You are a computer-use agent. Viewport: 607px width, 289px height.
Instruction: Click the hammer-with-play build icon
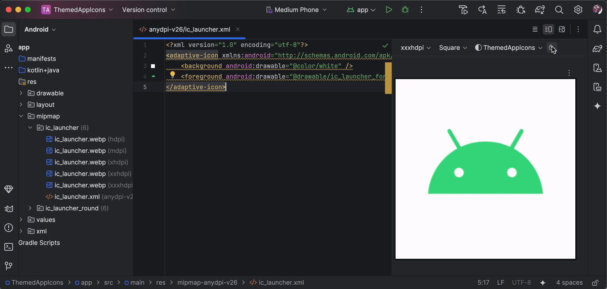pos(464,10)
